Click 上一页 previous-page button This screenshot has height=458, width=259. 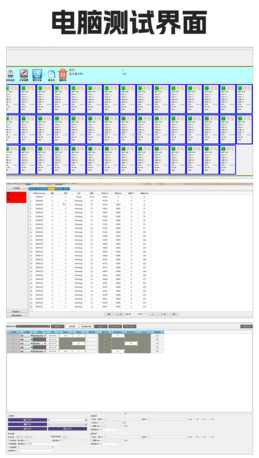(119, 314)
